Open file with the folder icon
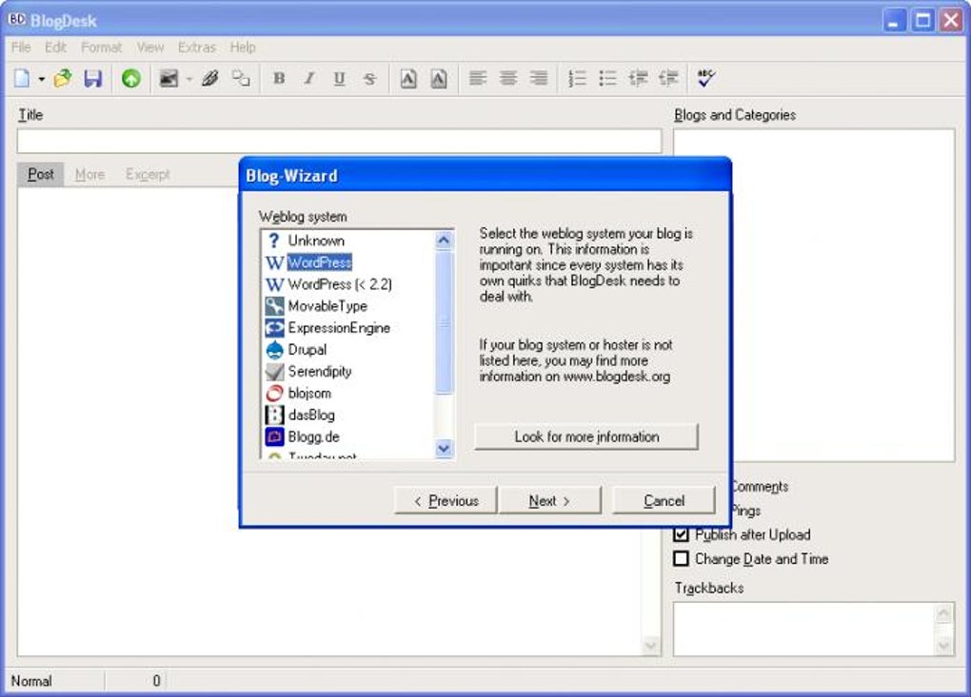 click(x=63, y=79)
